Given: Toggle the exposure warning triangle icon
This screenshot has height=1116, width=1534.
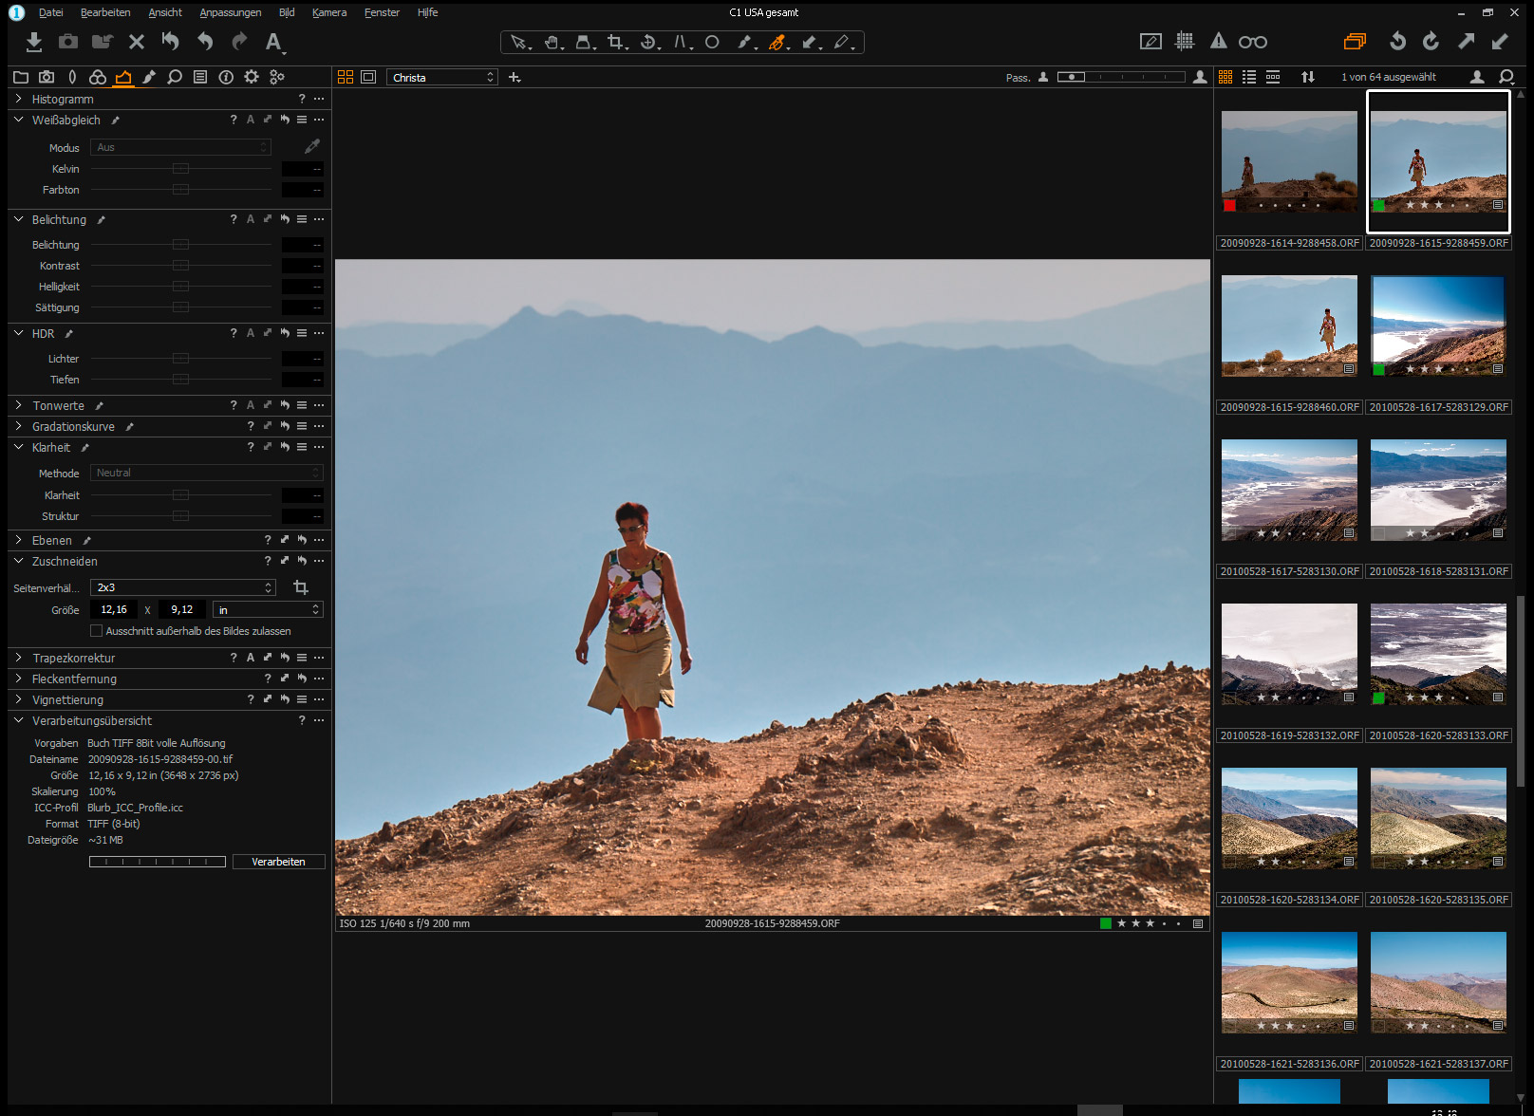Looking at the screenshot, I should (1219, 41).
